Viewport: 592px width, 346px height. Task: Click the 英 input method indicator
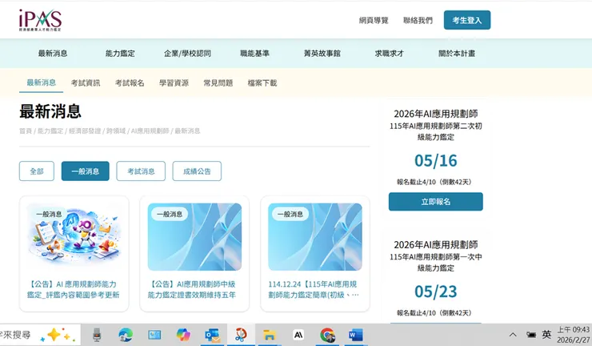546,335
